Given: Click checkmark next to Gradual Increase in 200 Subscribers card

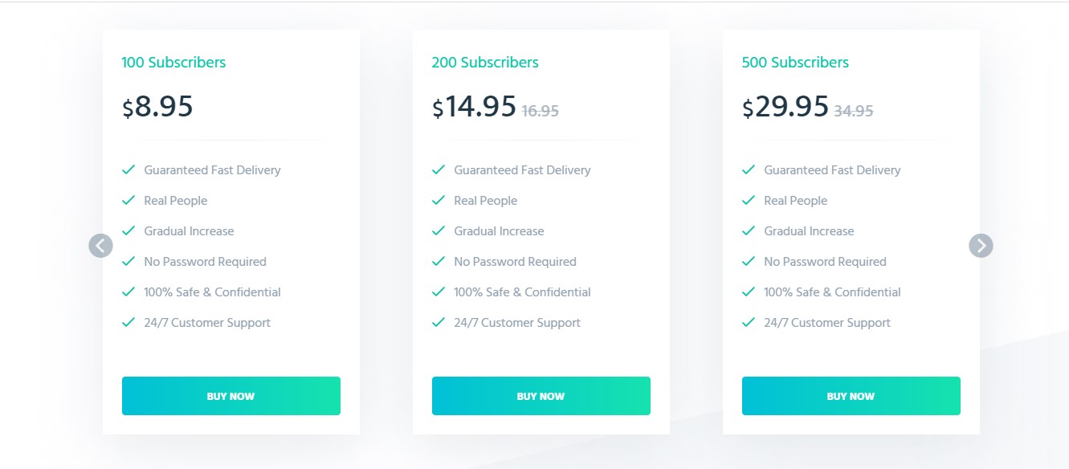Looking at the screenshot, I should pos(438,230).
